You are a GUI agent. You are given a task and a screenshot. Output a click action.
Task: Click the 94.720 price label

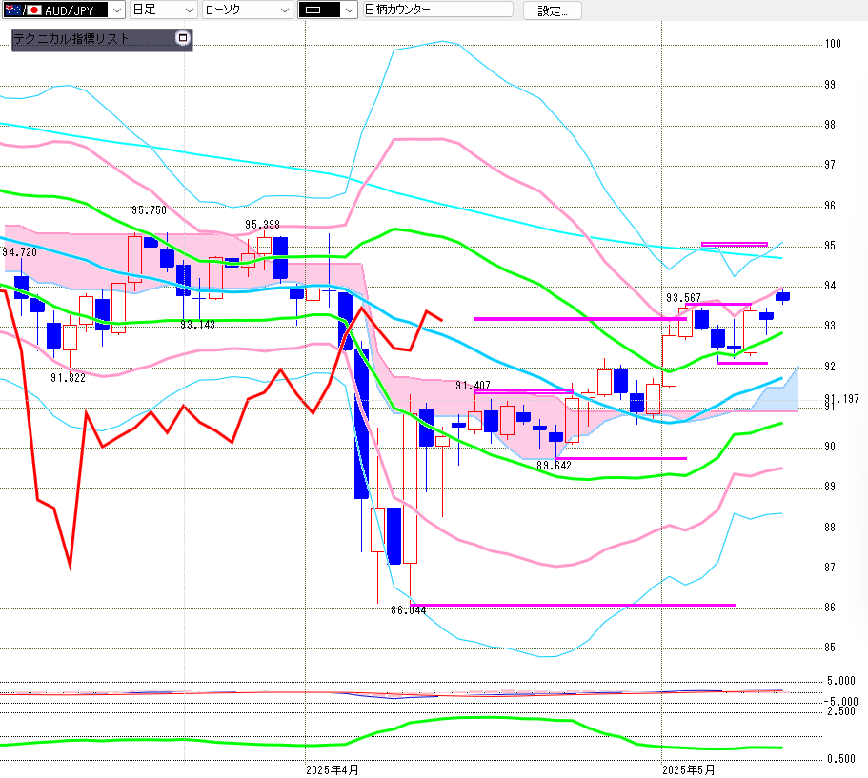(20, 252)
